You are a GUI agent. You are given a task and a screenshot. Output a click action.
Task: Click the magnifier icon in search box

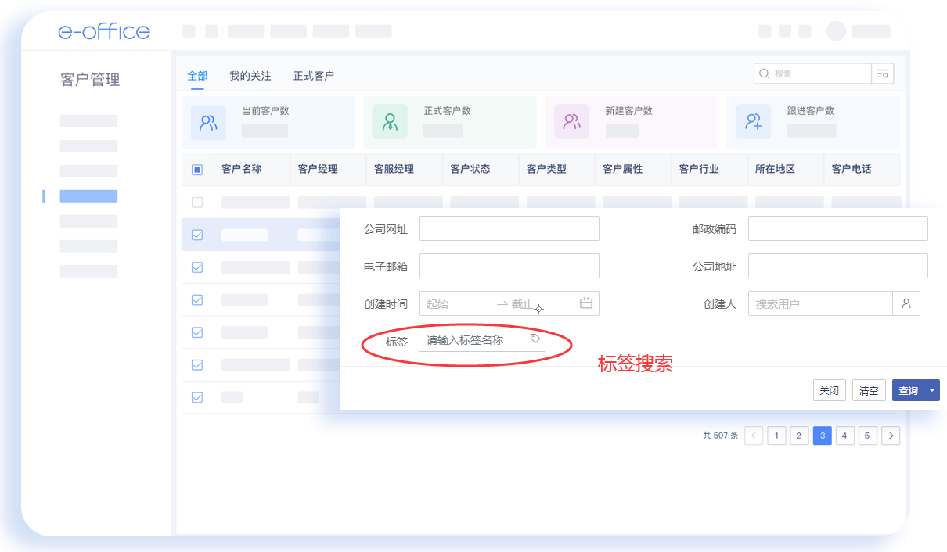tap(764, 73)
